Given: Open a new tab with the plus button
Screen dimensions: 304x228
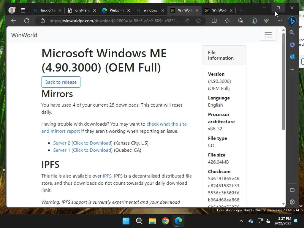Looking at the screenshot, I should 241,10.
